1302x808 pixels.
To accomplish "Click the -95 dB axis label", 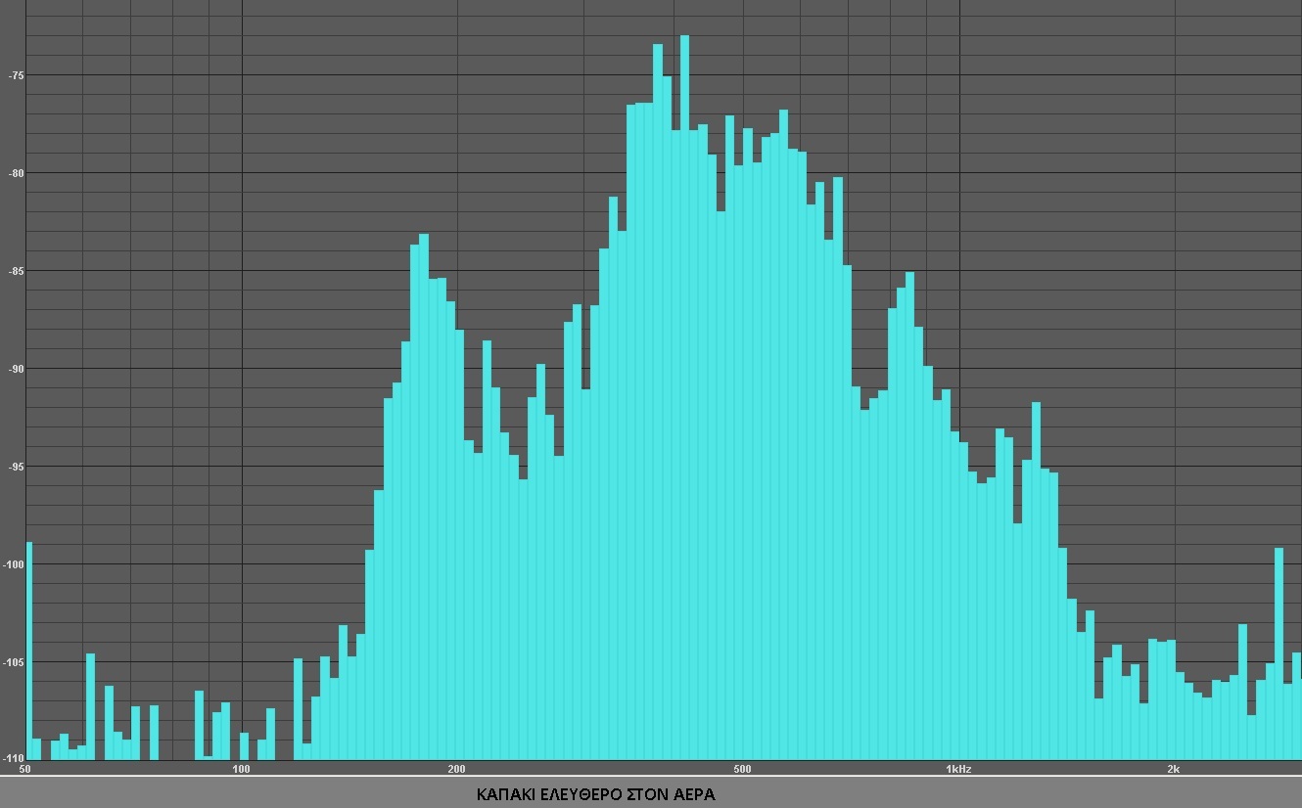I will (16, 467).
